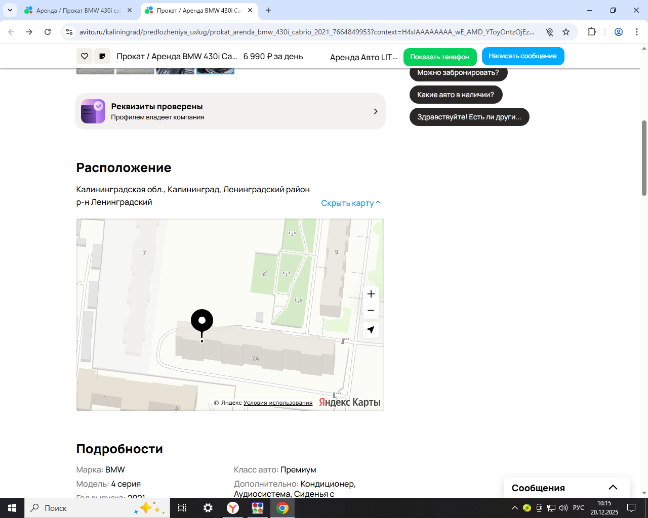648x518 pixels.
Task: Click the Модель: 4 серия detail
Action: [x=108, y=484]
